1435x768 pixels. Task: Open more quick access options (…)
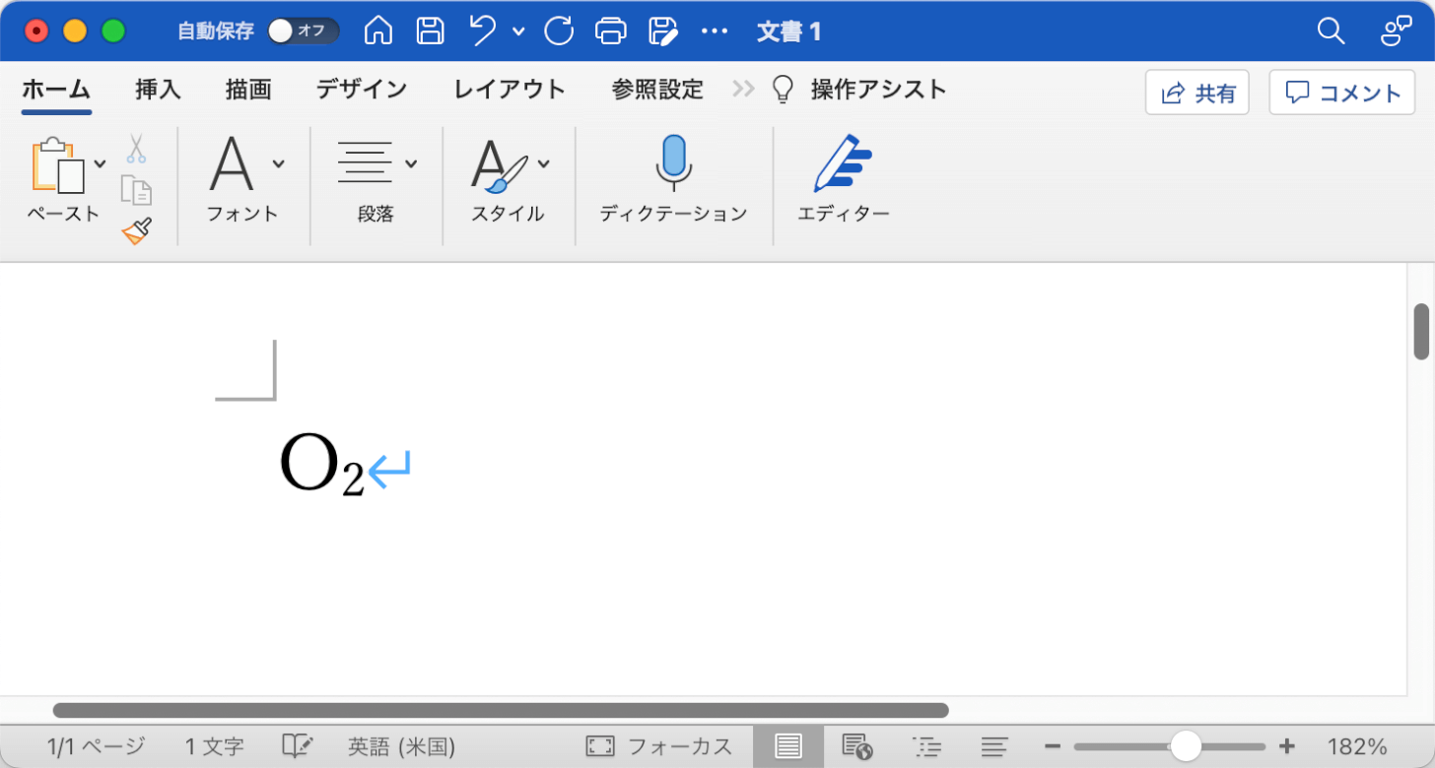[715, 32]
